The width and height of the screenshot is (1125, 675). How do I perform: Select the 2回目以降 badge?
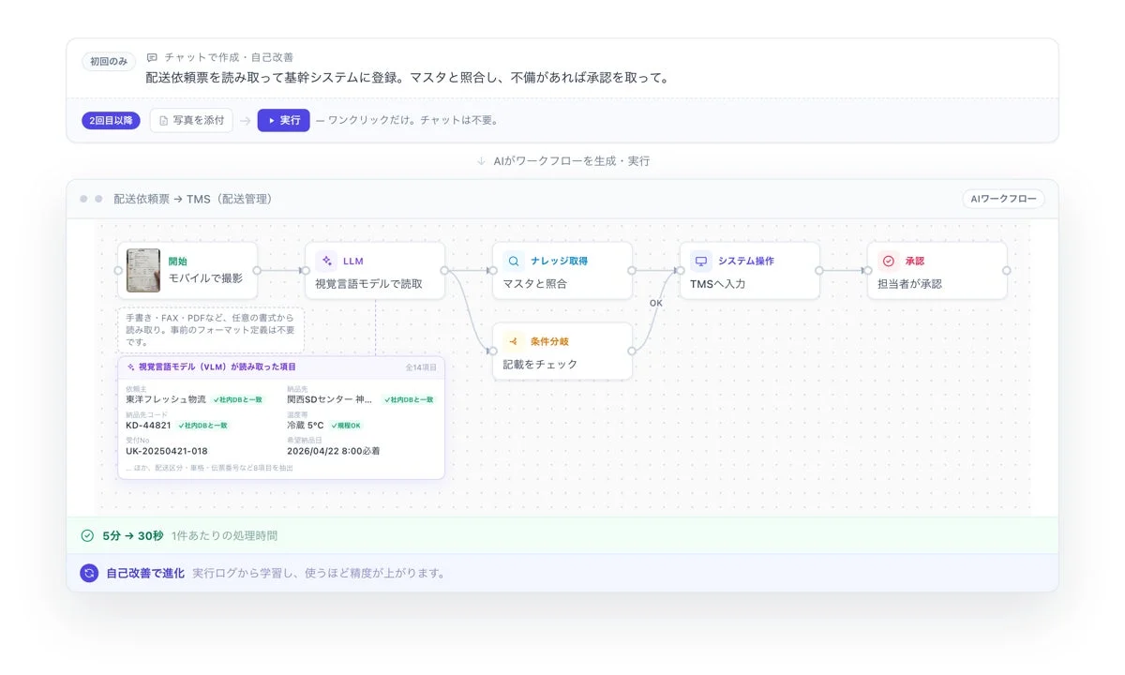112,120
